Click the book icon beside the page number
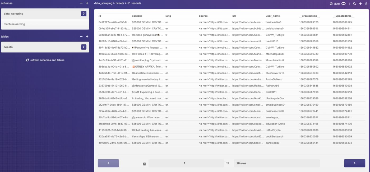 click(x=144, y=164)
